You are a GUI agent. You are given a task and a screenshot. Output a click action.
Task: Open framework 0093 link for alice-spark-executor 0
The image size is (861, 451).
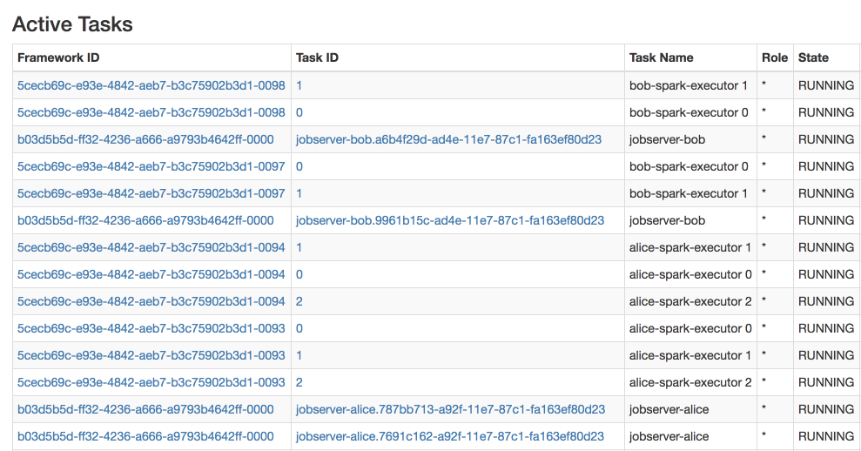[151, 328]
